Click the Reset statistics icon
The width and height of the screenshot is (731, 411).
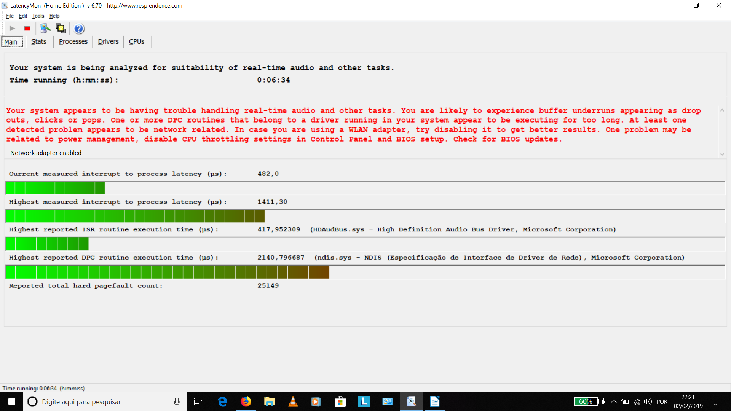pos(45,29)
